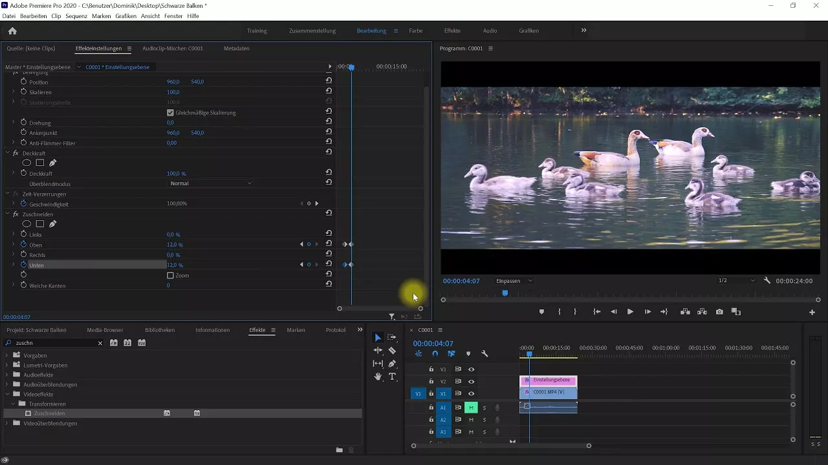Clear the zuschn effect search with the X
The width and height of the screenshot is (828, 465).
100,343
